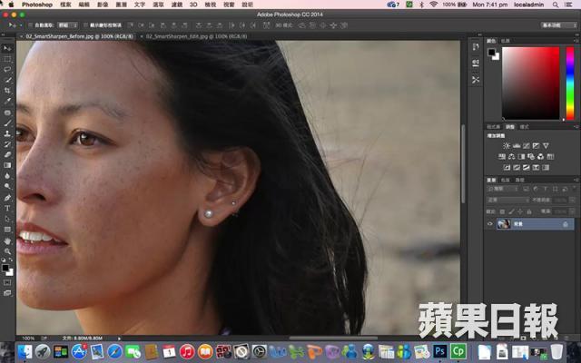Select the Gradient tool
Image resolution: width=581 pixels, height=363 pixels.
click(7, 165)
